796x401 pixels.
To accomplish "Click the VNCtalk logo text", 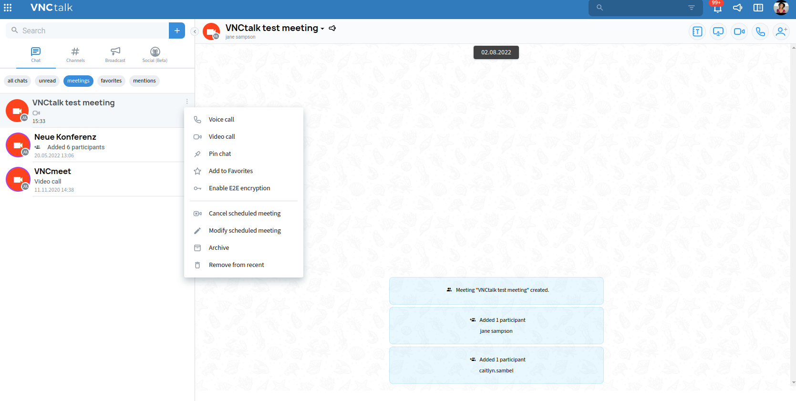I will (x=52, y=8).
